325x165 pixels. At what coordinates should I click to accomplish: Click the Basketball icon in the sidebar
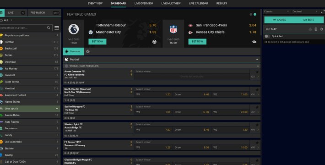pos(1,49)
